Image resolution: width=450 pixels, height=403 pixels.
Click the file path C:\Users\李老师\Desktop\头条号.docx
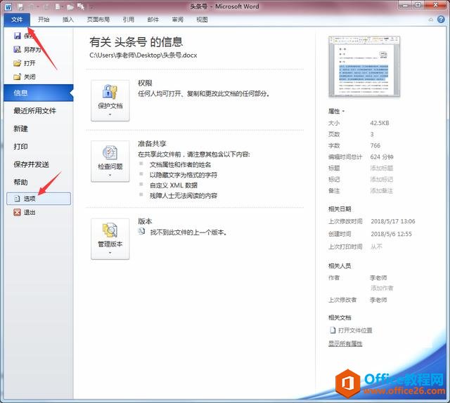143,55
